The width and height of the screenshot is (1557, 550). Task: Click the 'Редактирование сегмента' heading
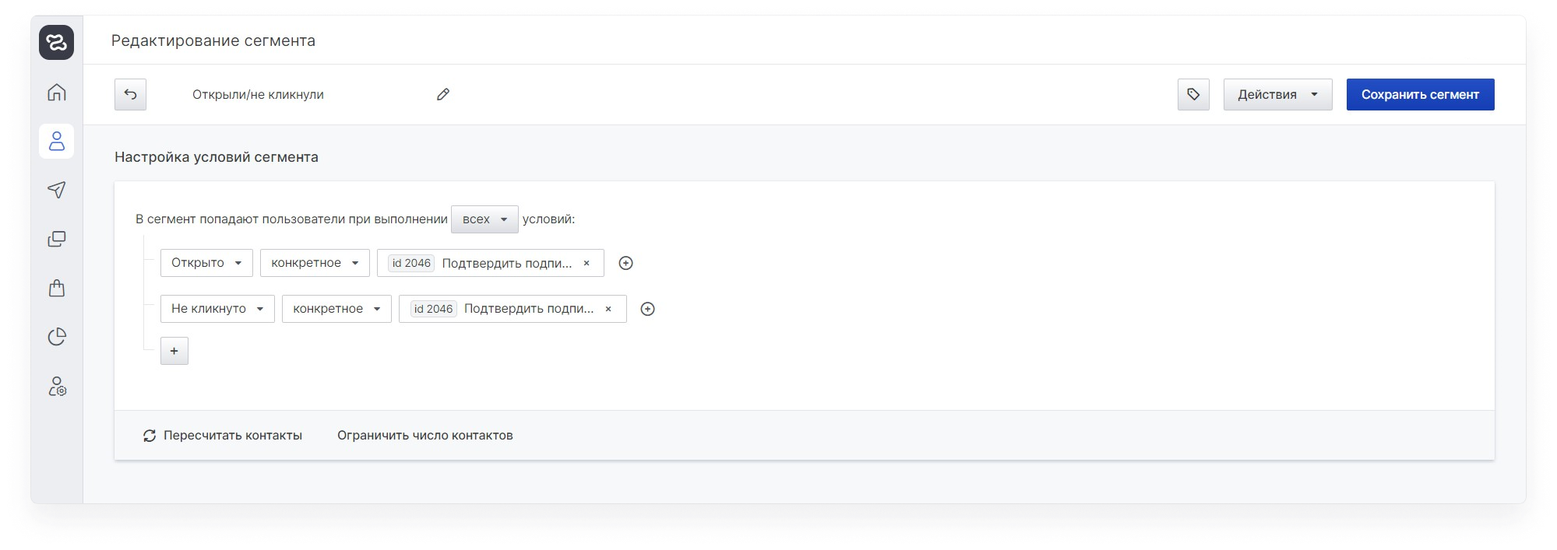point(213,40)
